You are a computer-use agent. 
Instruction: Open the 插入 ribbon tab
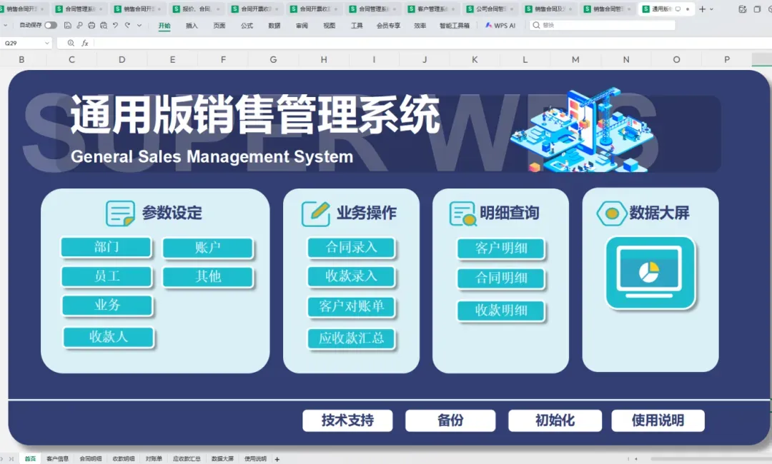[x=192, y=26]
